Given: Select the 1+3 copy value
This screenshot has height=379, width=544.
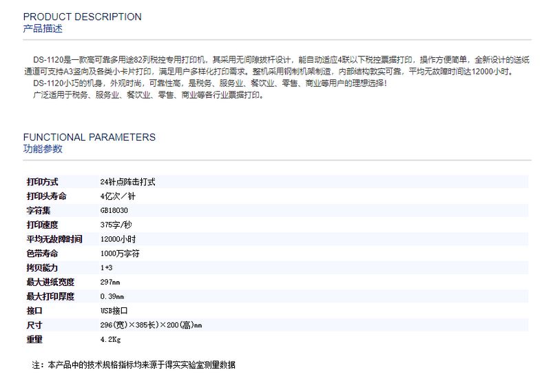Looking at the screenshot, I should (x=107, y=267).
